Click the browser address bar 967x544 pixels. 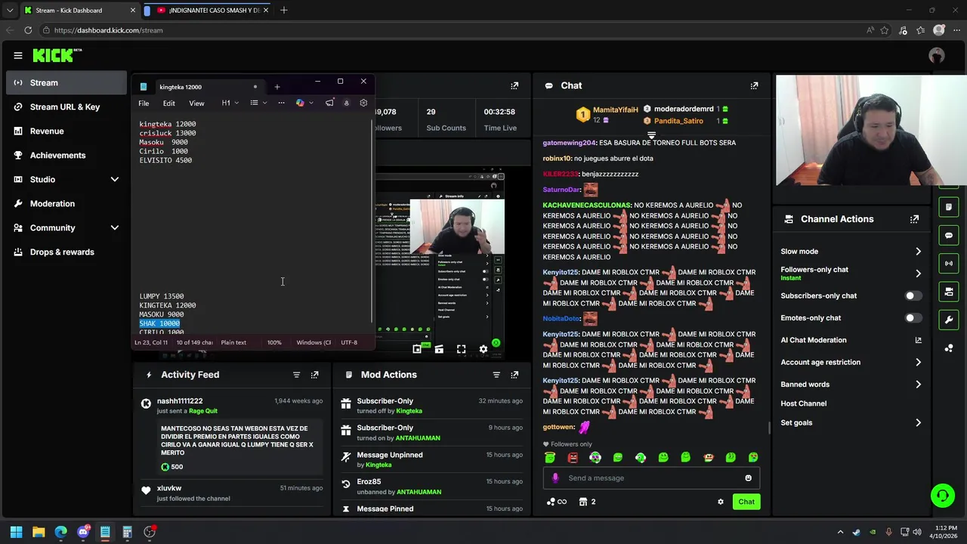(x=453, y=30)
